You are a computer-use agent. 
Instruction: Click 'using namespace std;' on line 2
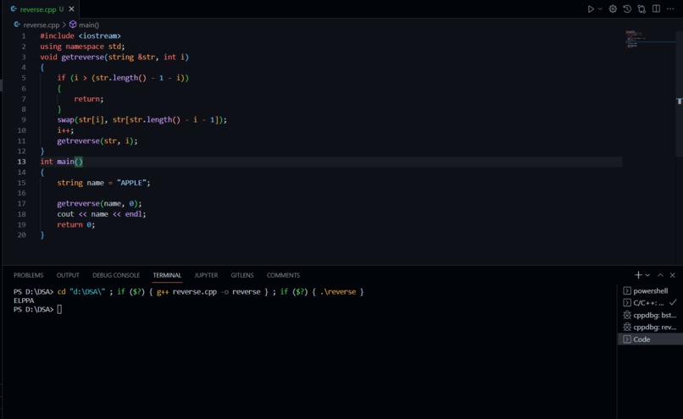click(82, 46)
